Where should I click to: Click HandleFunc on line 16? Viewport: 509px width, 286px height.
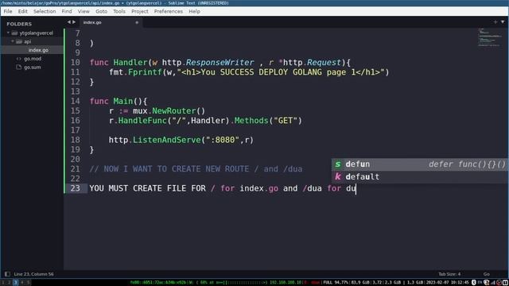142,121
